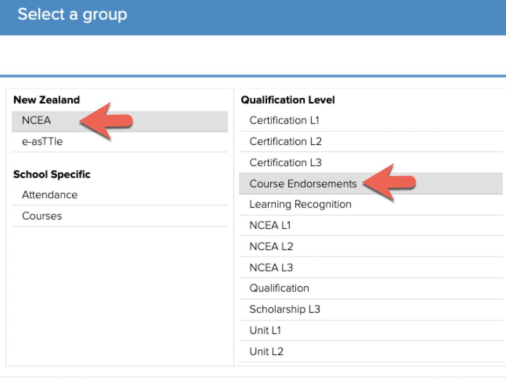The height and width of the screenshot is (381, 506).
Task: Click the Select a group title
Action: click(x=72, y=15)
